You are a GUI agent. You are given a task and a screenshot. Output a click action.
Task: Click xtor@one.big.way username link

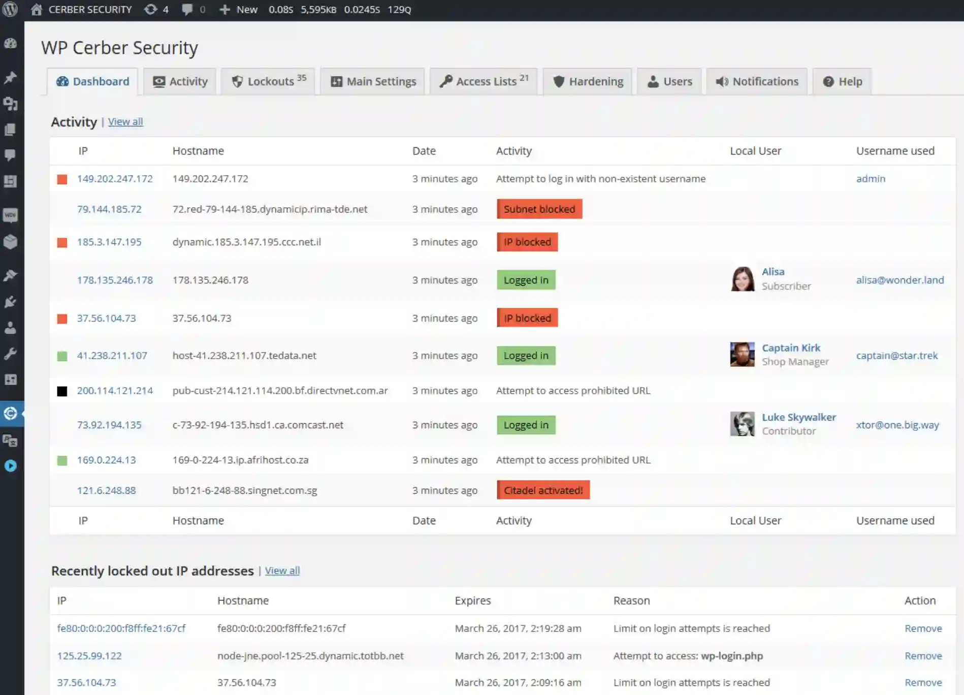(x=897, y=425)
